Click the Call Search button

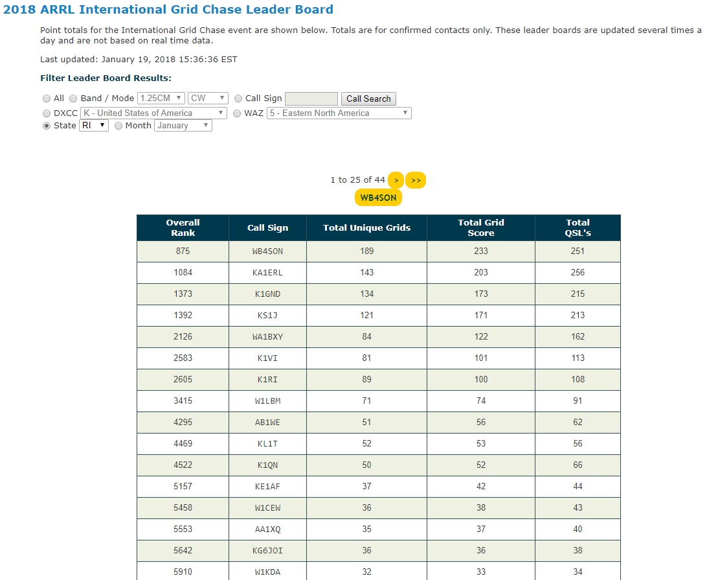(368, 99)
